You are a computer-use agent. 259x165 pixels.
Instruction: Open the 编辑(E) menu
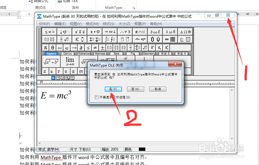tap(60, 24)
